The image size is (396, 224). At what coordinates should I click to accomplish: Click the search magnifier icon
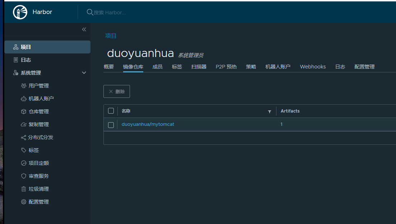(90, 12)
